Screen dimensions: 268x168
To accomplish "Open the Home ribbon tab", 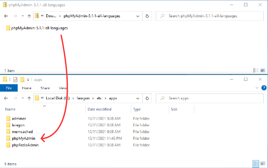I will (27, 88).
